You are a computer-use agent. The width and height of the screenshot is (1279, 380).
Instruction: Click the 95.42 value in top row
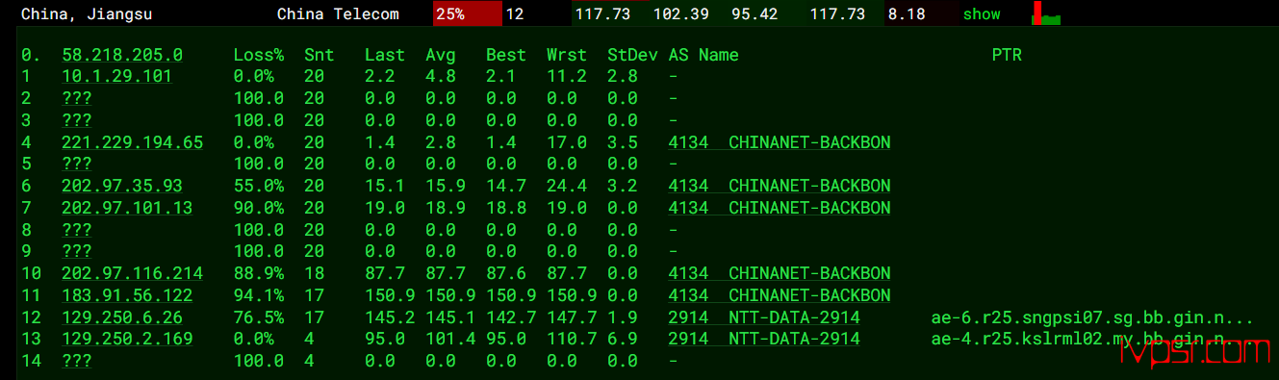pyautogui.click(x=755, y=14)
